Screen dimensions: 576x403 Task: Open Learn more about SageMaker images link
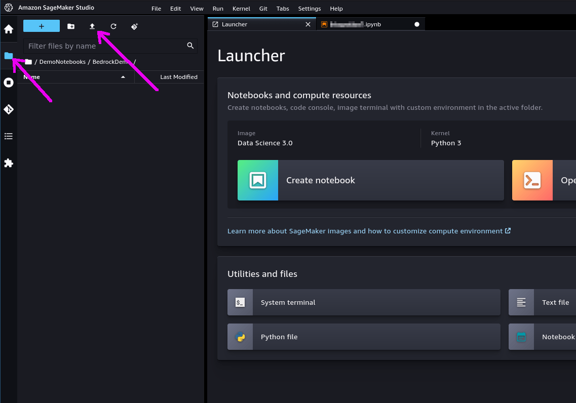369,231
